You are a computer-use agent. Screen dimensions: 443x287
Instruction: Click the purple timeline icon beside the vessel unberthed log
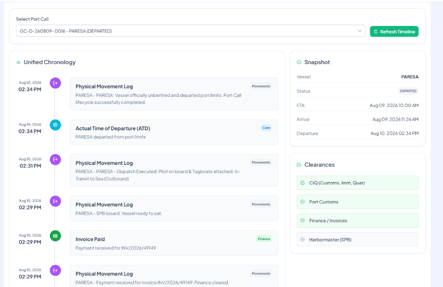pyautogui.click(x=55, y=83)
